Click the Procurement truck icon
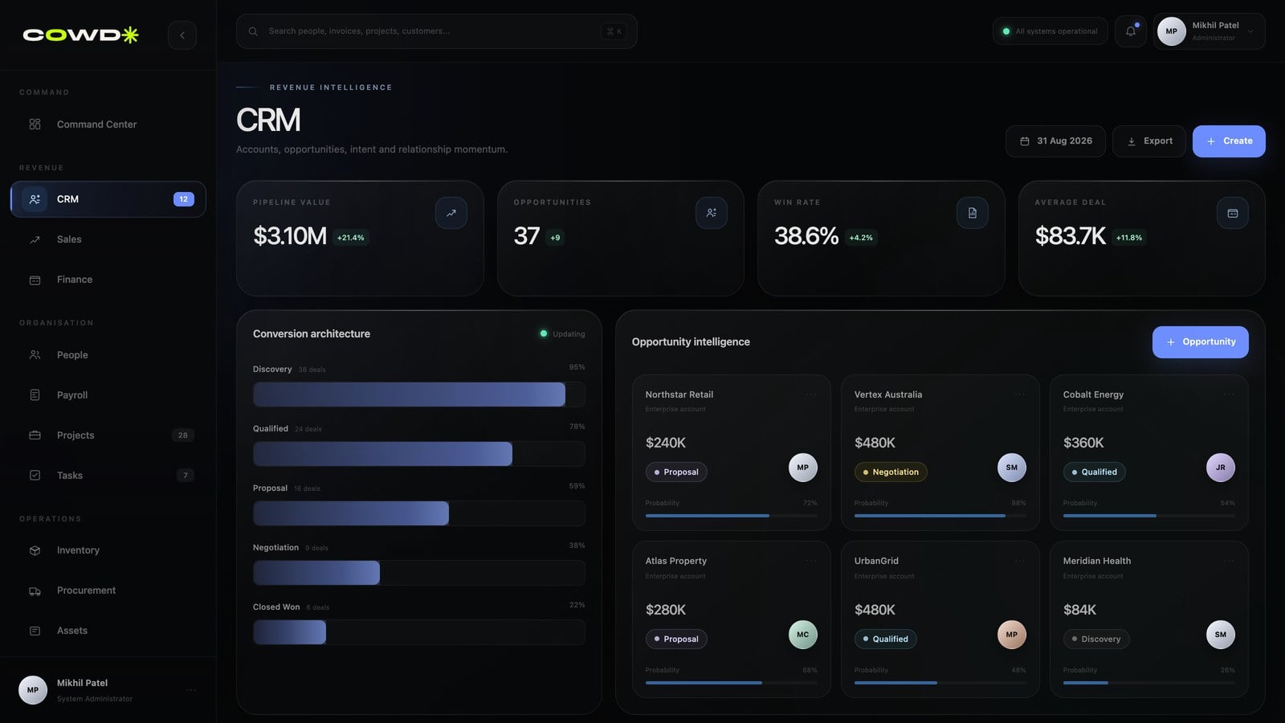The width and height of the screenshot is (1285, 723). click(35, 590)
